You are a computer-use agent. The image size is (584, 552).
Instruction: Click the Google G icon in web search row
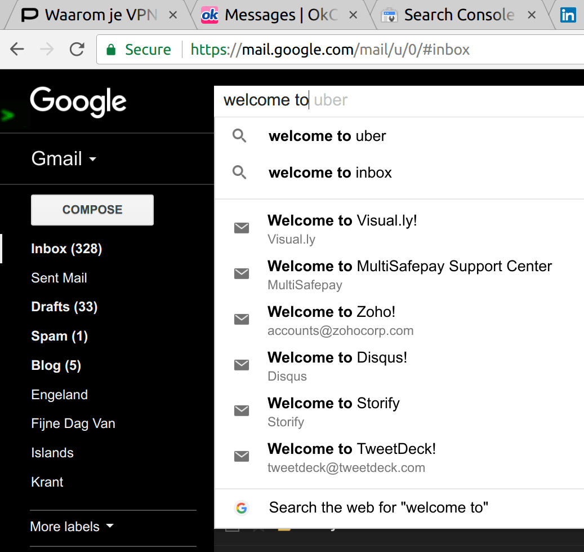(x=242, y=507)
